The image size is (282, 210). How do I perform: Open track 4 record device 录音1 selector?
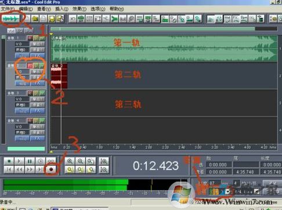pos(37,133)
